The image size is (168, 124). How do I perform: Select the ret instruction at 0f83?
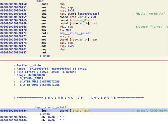click(x=44, y=52)
